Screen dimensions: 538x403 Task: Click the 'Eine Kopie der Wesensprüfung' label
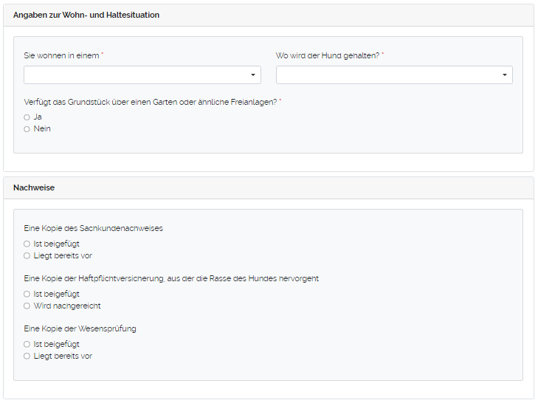[x=80, y=328]
